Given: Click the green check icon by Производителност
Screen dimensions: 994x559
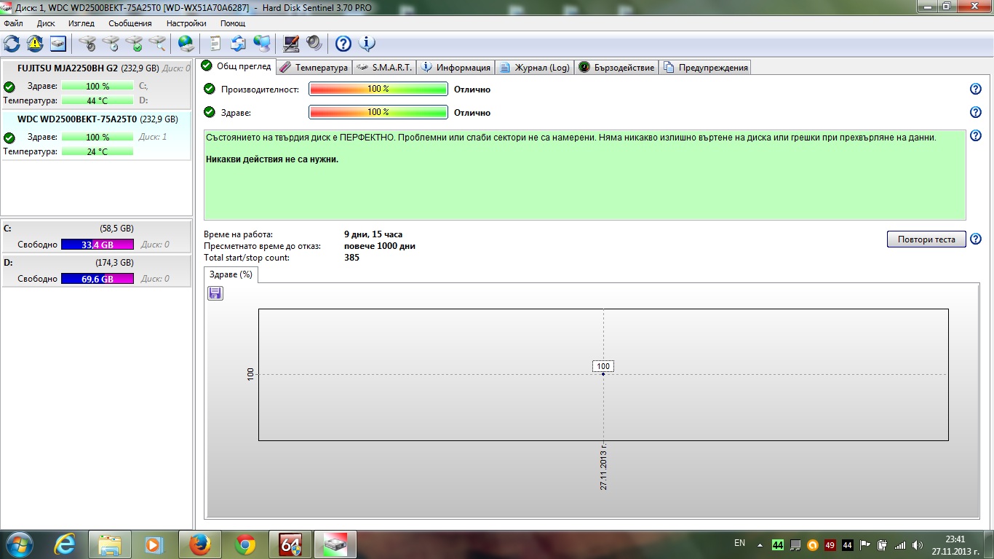Looking at the screenshot, I should click(210, 89).
